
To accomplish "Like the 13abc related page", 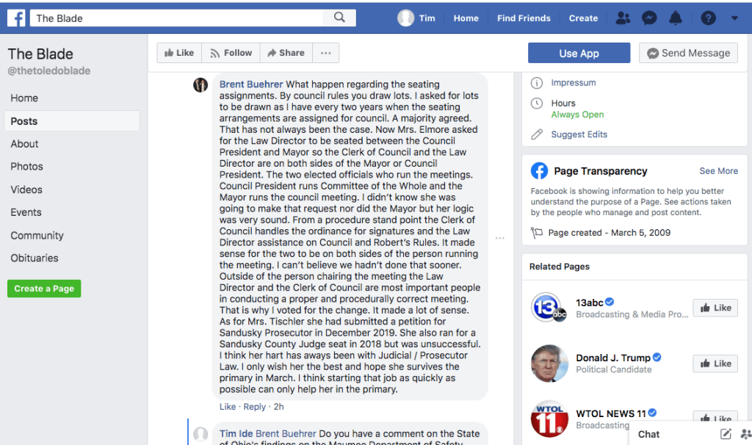I will click(x=715, y=308).
